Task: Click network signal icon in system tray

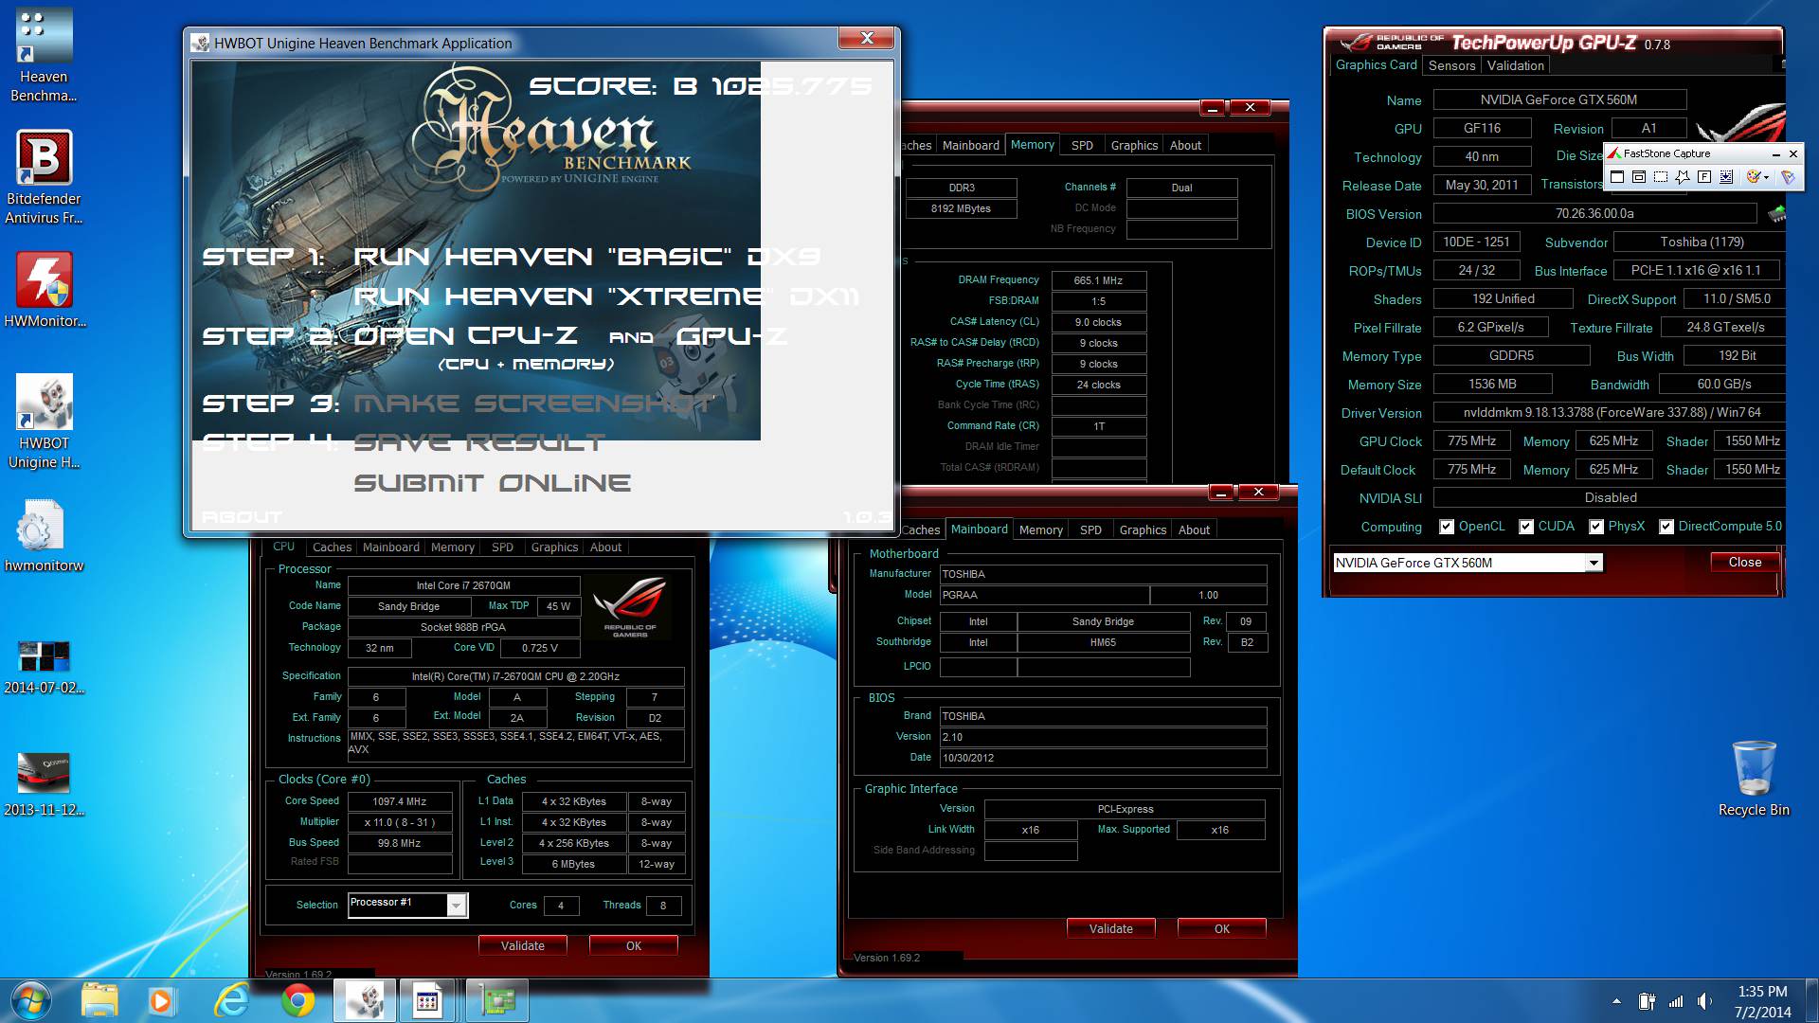Action: click(x=1676, y=1001)
